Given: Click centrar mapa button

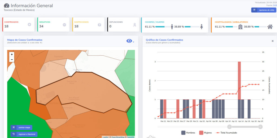Looking at the screenshot, I should [22, 127].
